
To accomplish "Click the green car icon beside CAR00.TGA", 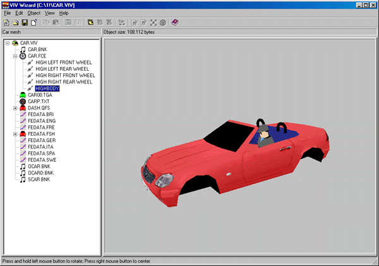I will tap(23, 95).
